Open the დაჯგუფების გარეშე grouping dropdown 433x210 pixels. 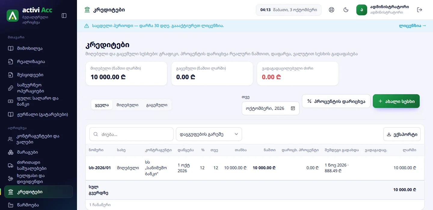click(209, 134)
